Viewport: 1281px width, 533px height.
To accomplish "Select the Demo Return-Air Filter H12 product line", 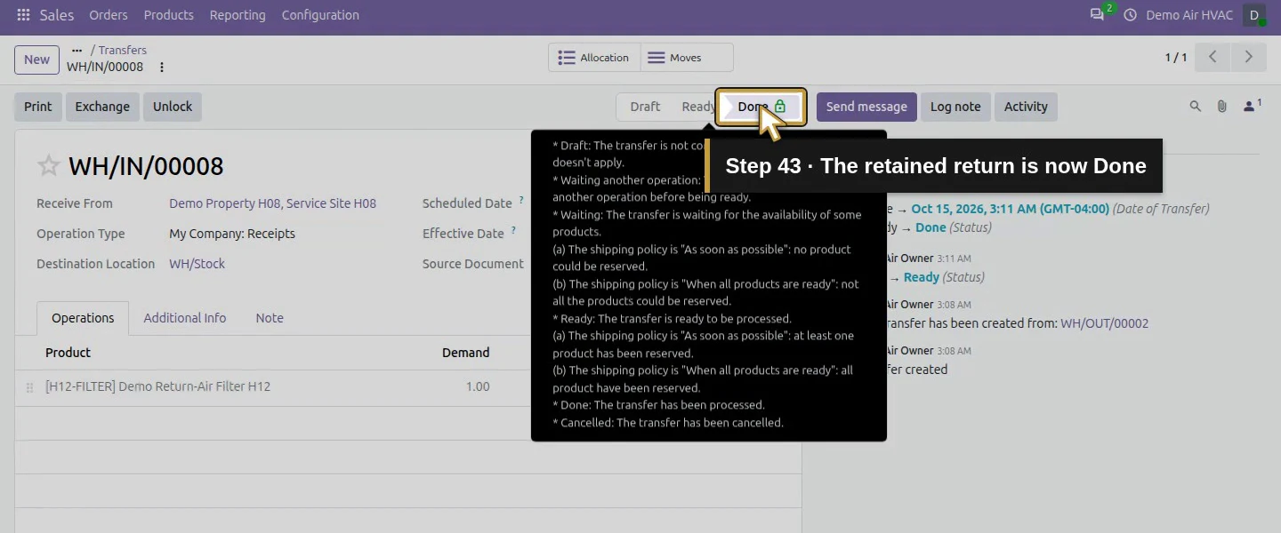I will pos(157,387).
